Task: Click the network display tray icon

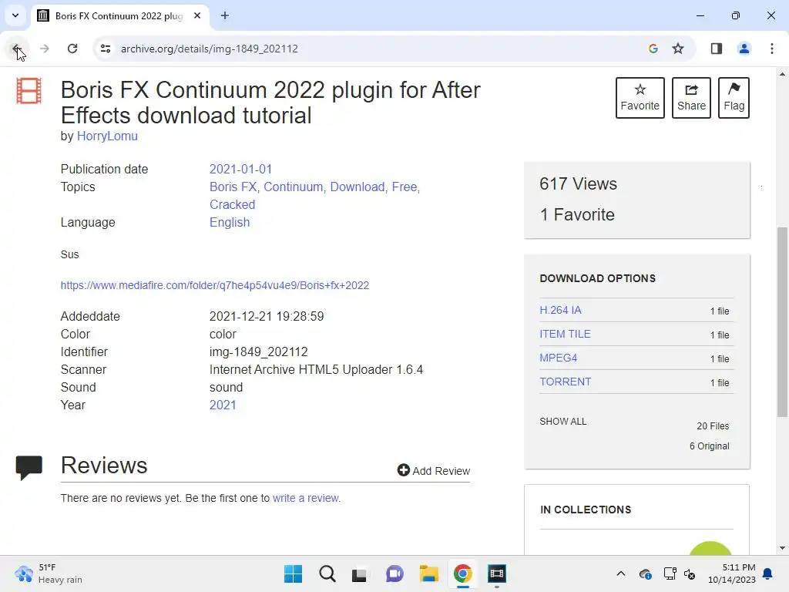Action: 670,573
